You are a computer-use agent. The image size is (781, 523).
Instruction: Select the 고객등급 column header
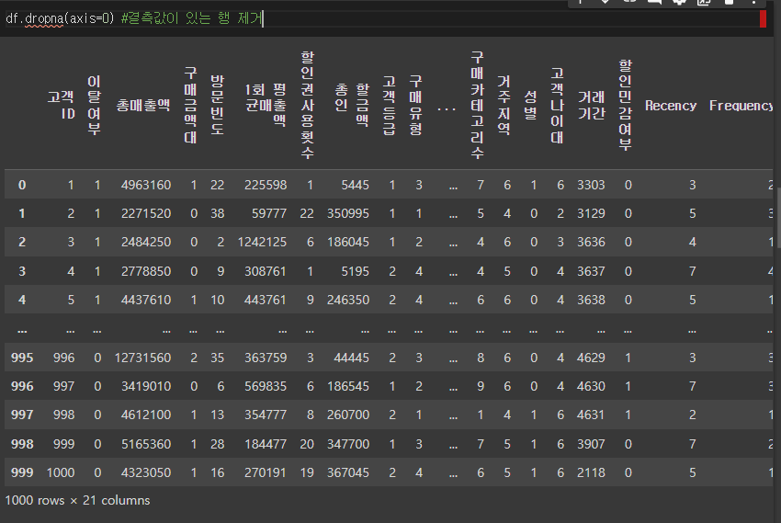(x=389, y=105)
